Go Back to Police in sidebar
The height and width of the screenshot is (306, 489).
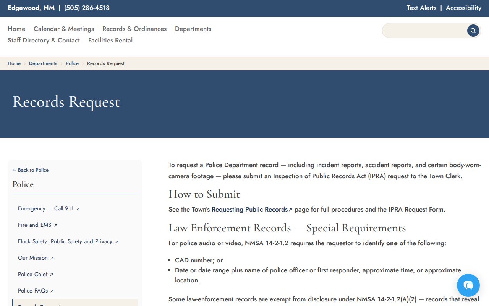30,170
